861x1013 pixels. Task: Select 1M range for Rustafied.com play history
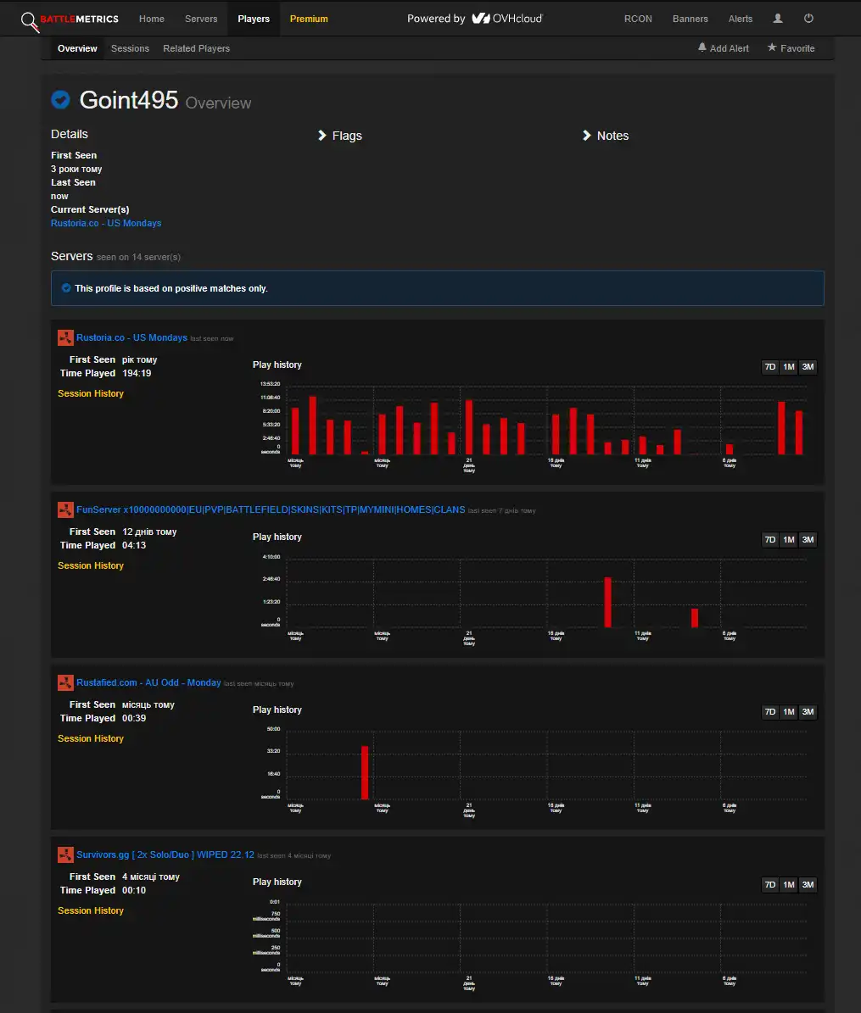click(789, 712)
